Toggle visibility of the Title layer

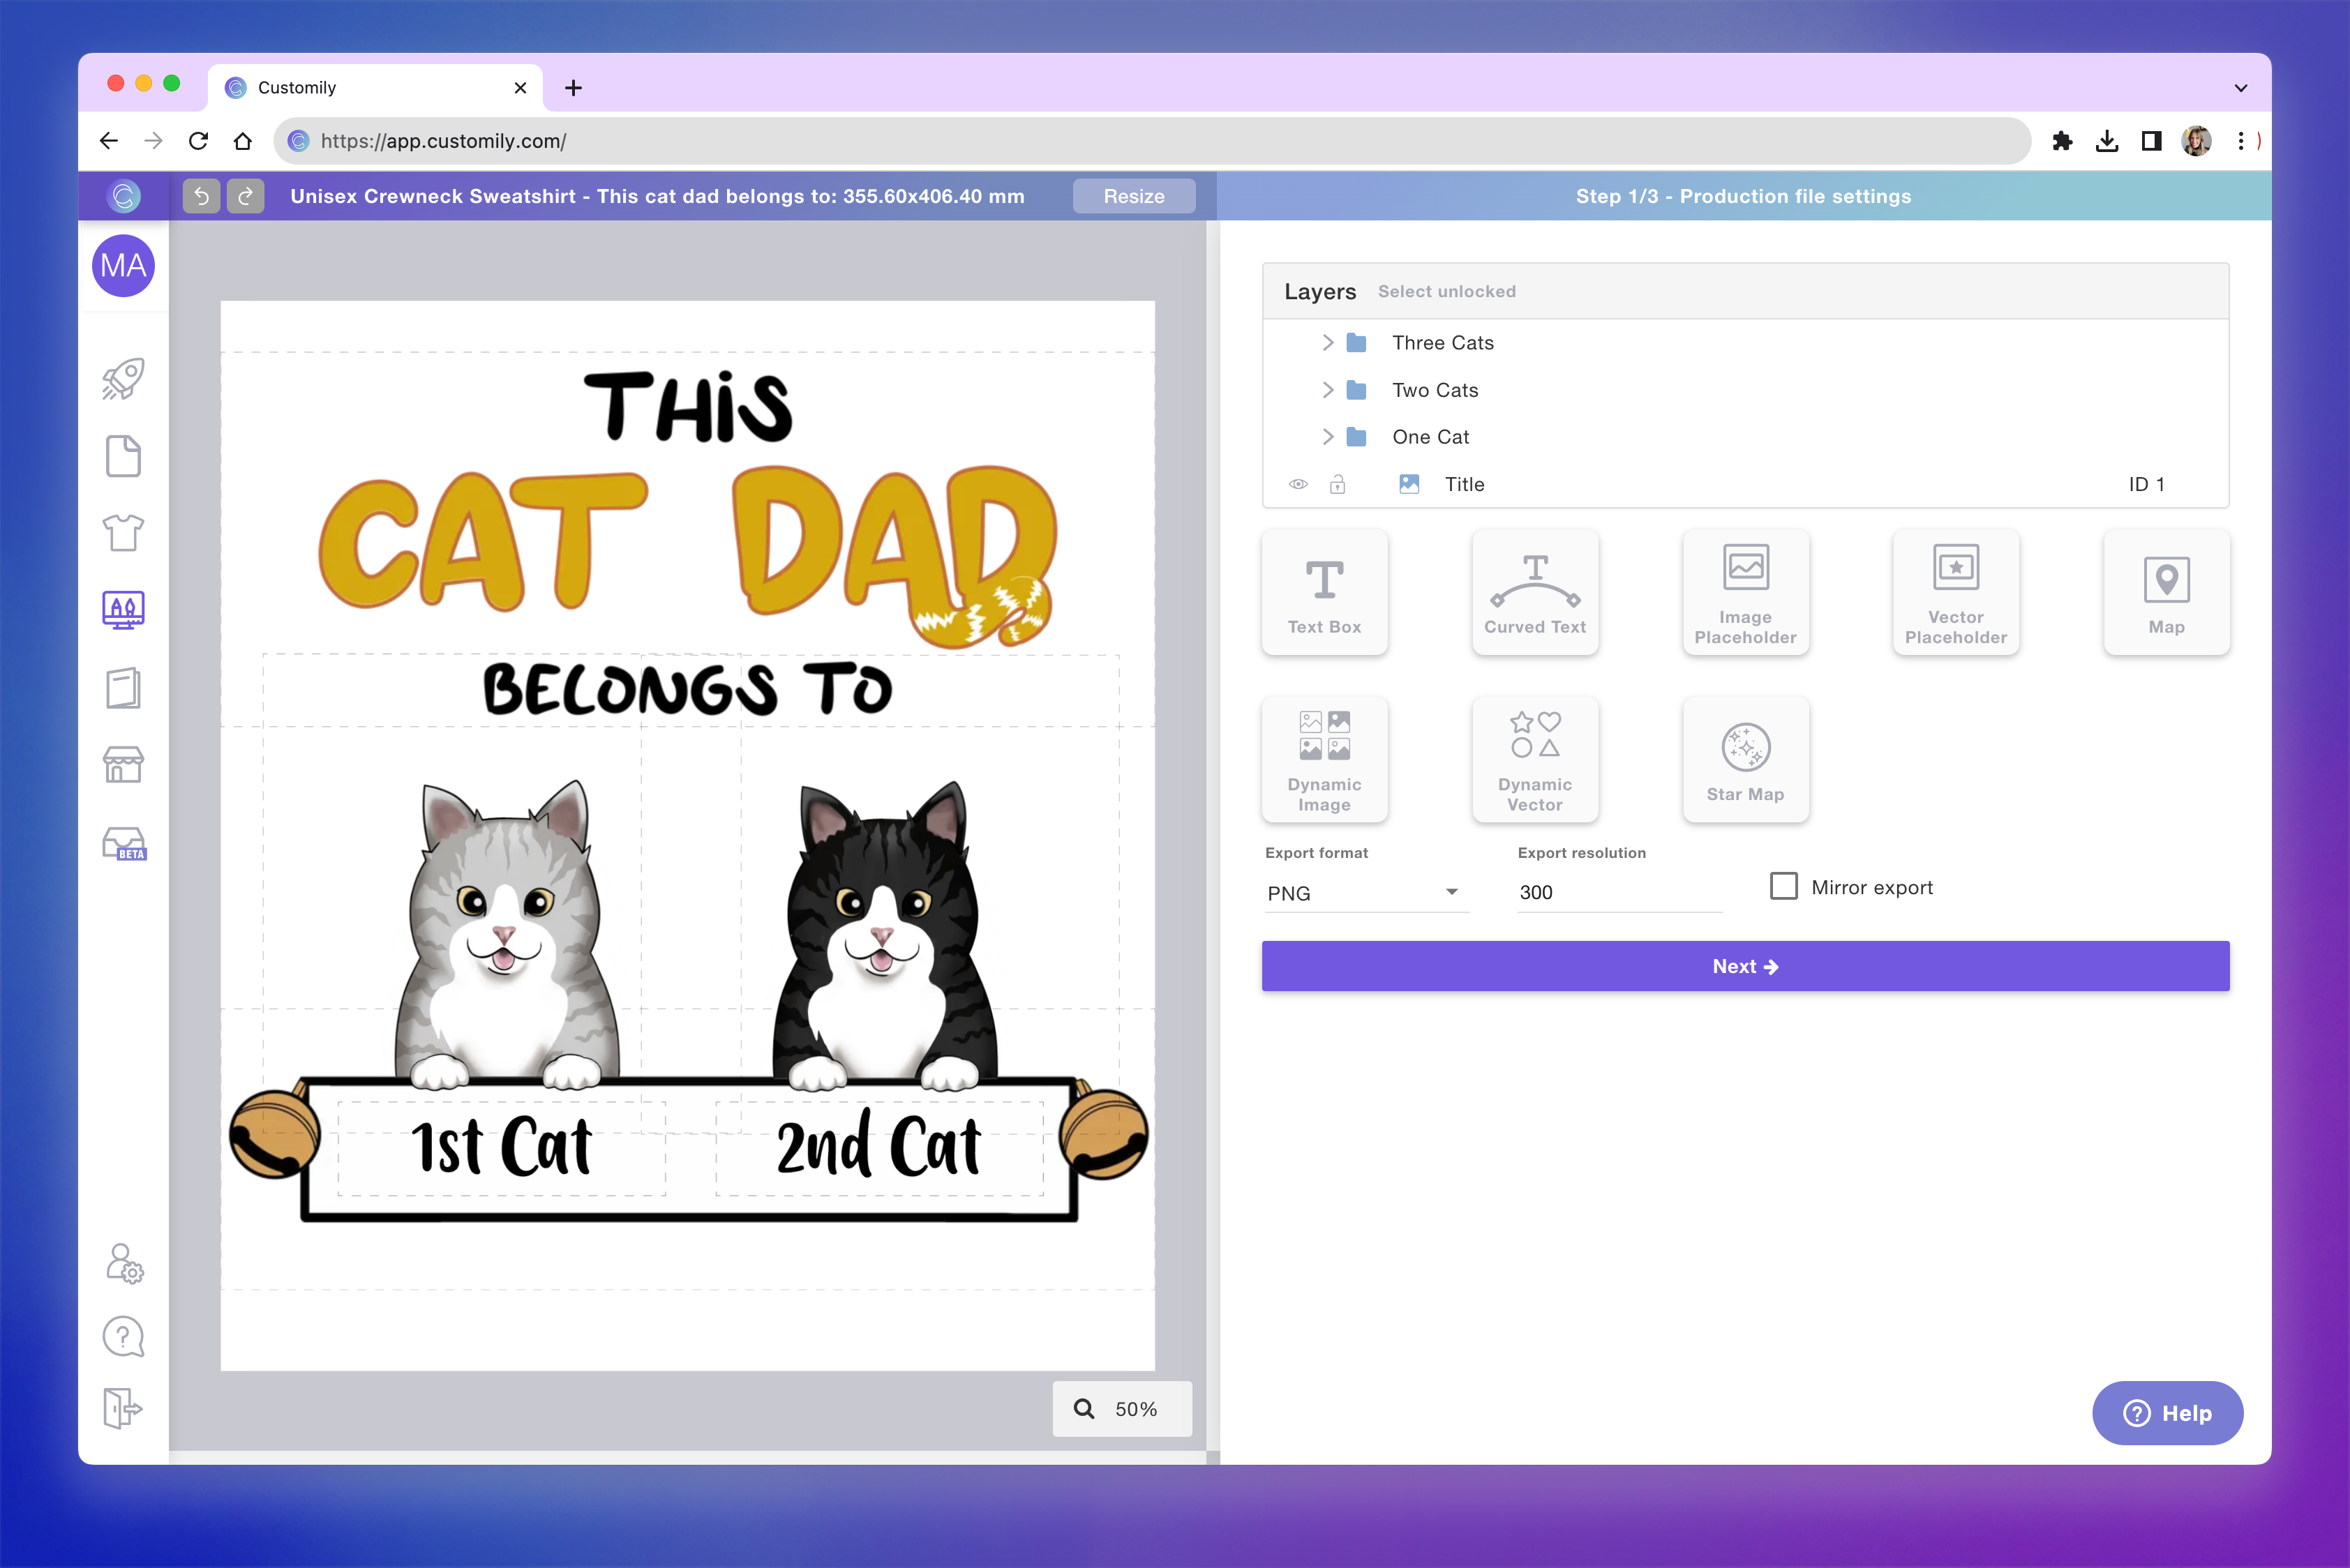(1298, 484)
